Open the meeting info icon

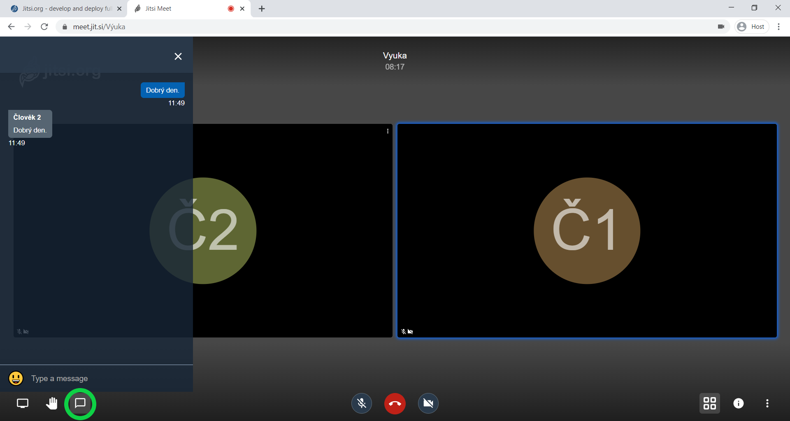point(739,403)
